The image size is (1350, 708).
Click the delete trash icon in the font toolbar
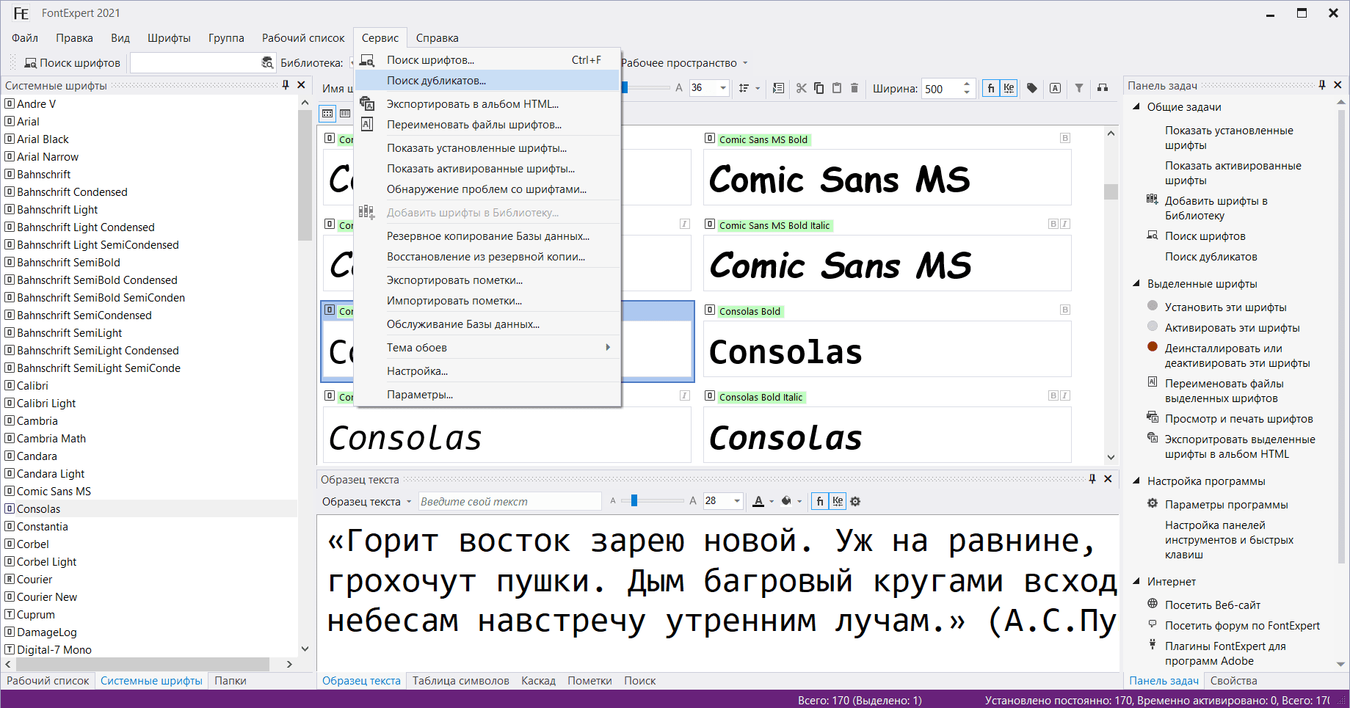click(854, 88)
